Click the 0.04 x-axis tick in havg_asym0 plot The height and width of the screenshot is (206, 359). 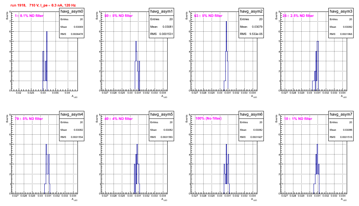[x=67, y=93]
